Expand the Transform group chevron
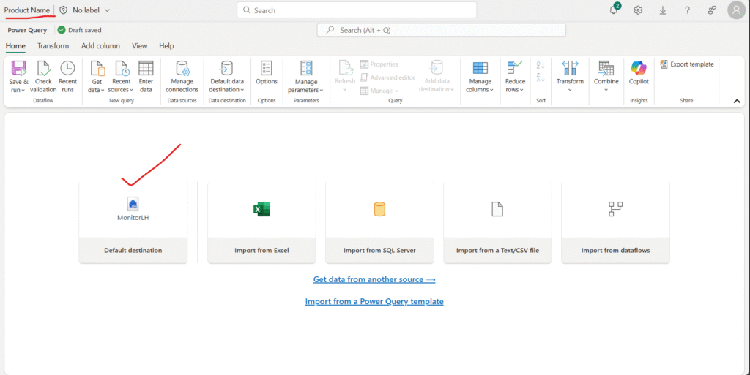The image size is (750, 375). [x=570, y=90]
